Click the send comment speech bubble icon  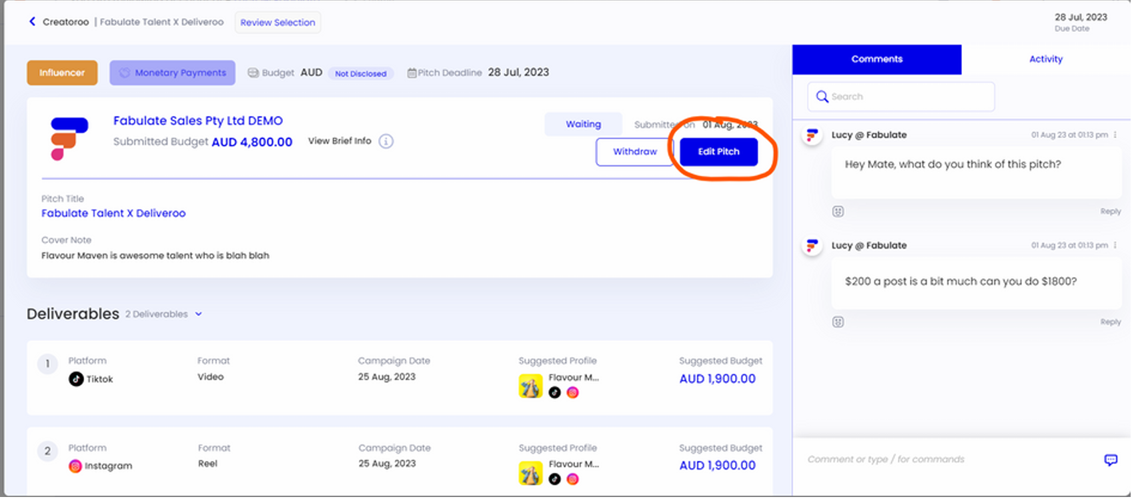pyautogui.click(x=1111, y=460)
